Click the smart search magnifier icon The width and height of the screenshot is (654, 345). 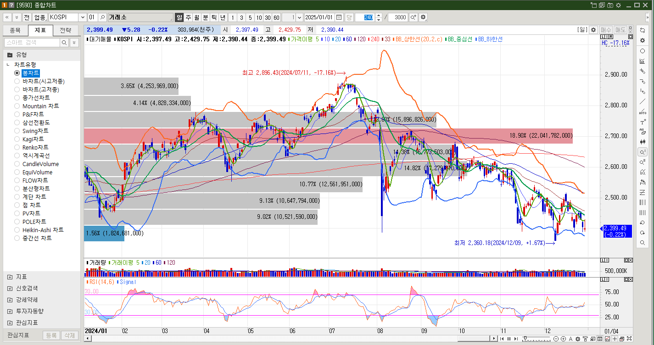[64, 43]
